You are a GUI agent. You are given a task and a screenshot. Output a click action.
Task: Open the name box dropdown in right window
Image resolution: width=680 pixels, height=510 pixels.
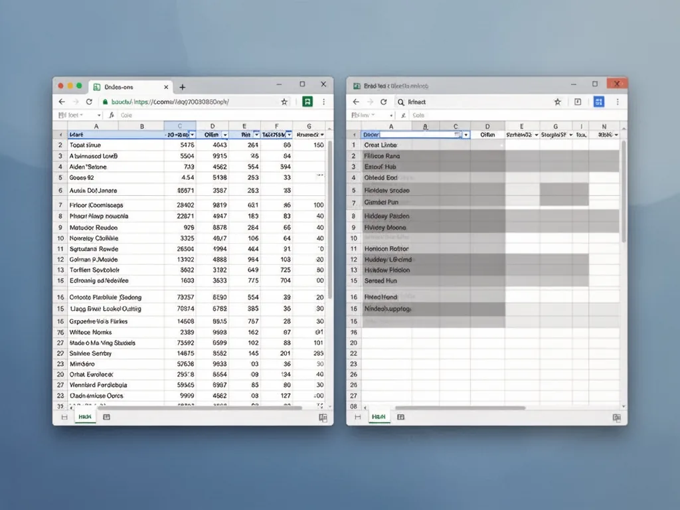391,116
